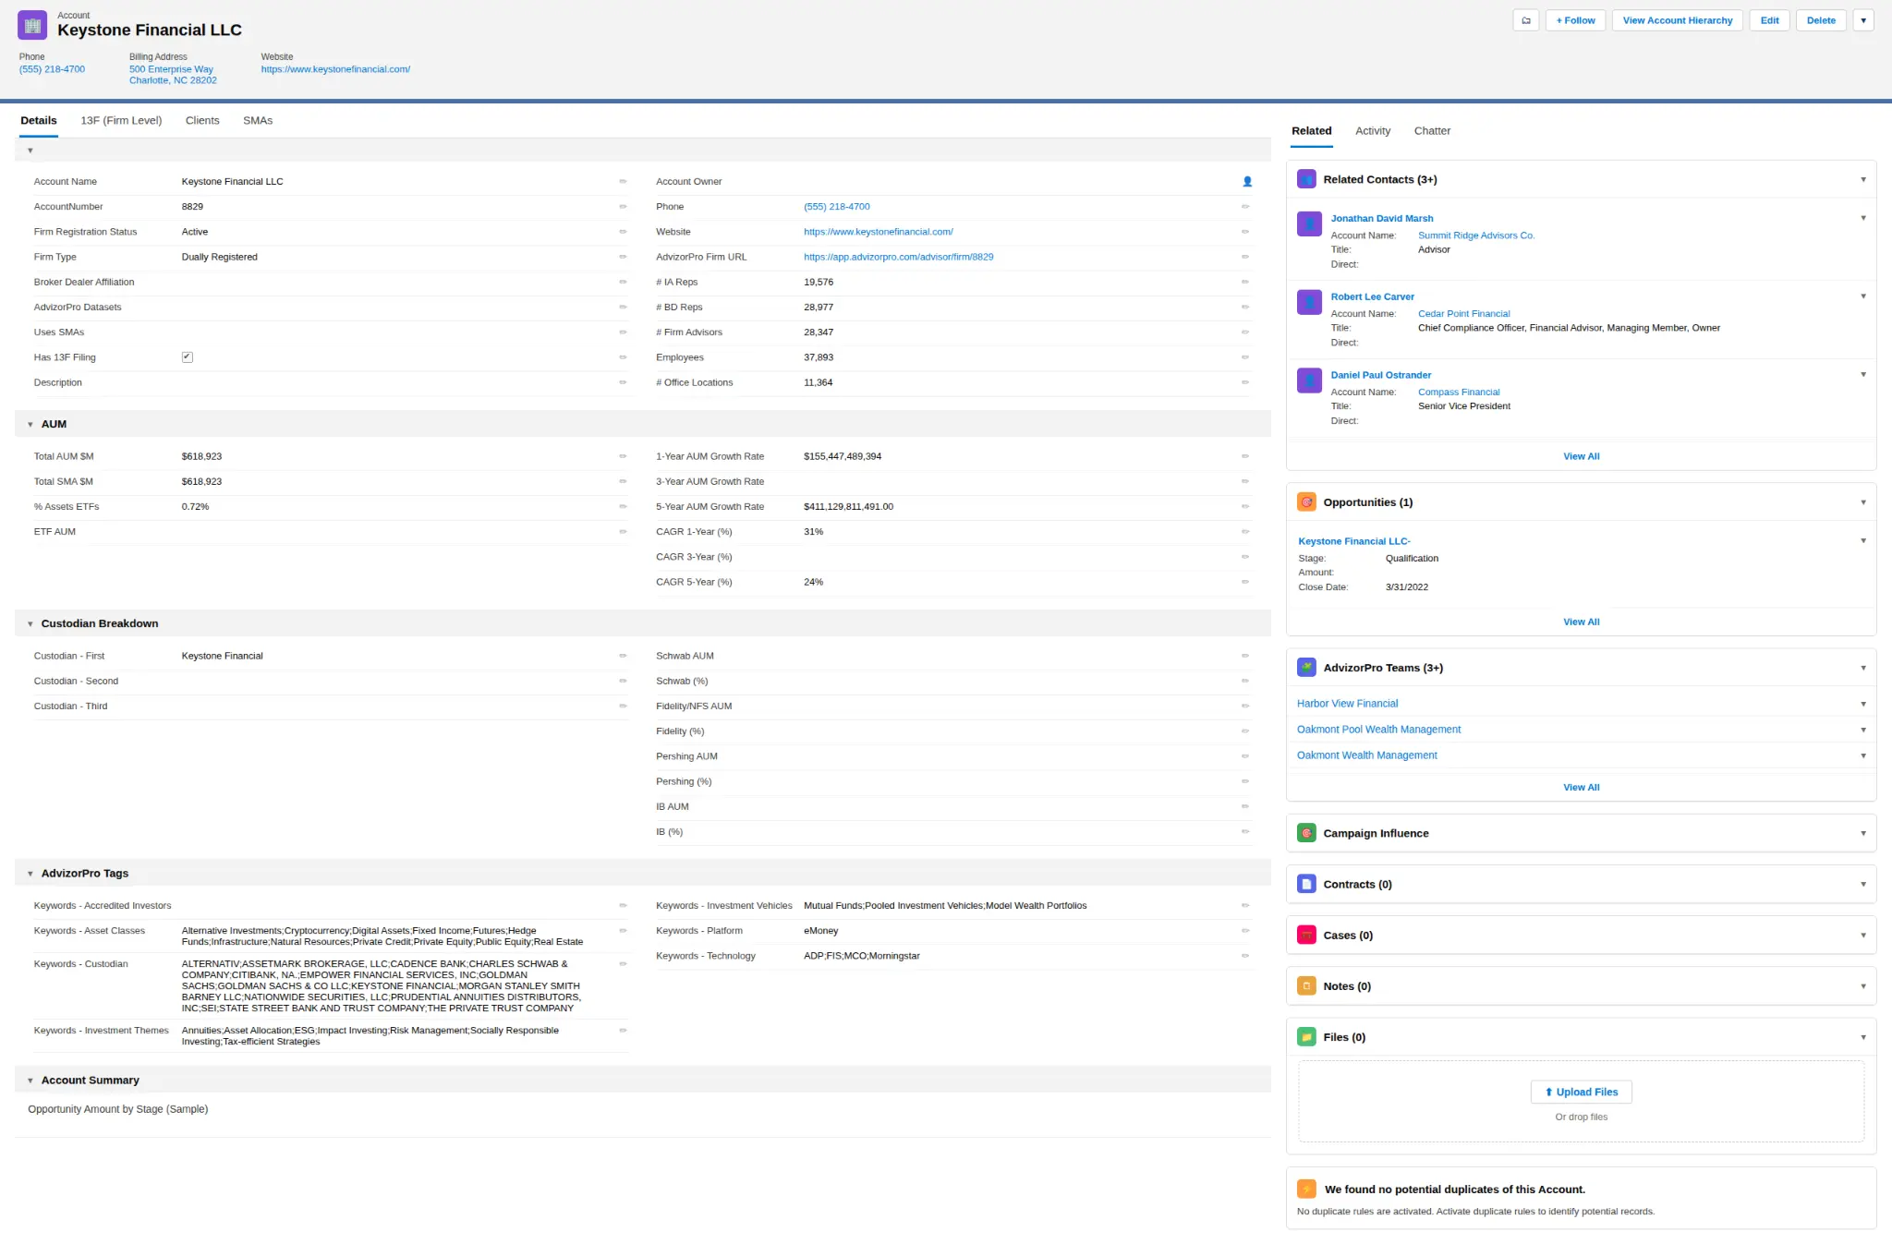Click the Delete button
This screenshot has width=1892, height=1244.
pos(1822,20)
